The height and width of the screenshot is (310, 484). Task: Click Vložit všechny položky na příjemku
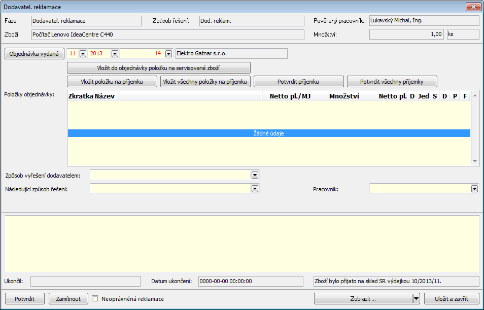pos(205,82)
